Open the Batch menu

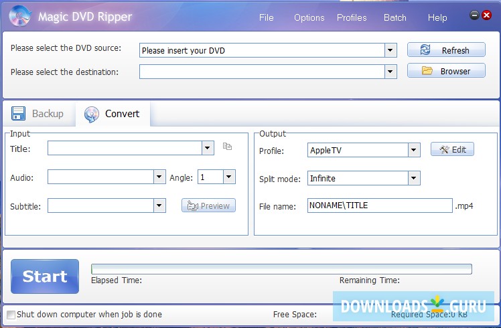[395, 17]
